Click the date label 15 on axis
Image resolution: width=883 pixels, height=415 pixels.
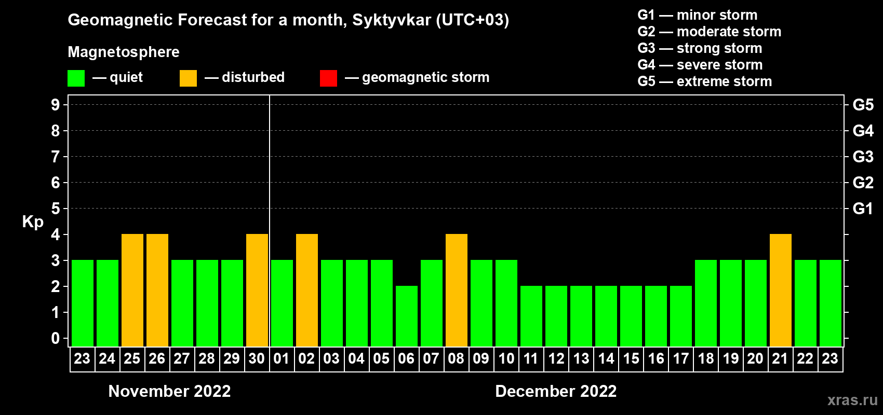(x=631, y=359)
